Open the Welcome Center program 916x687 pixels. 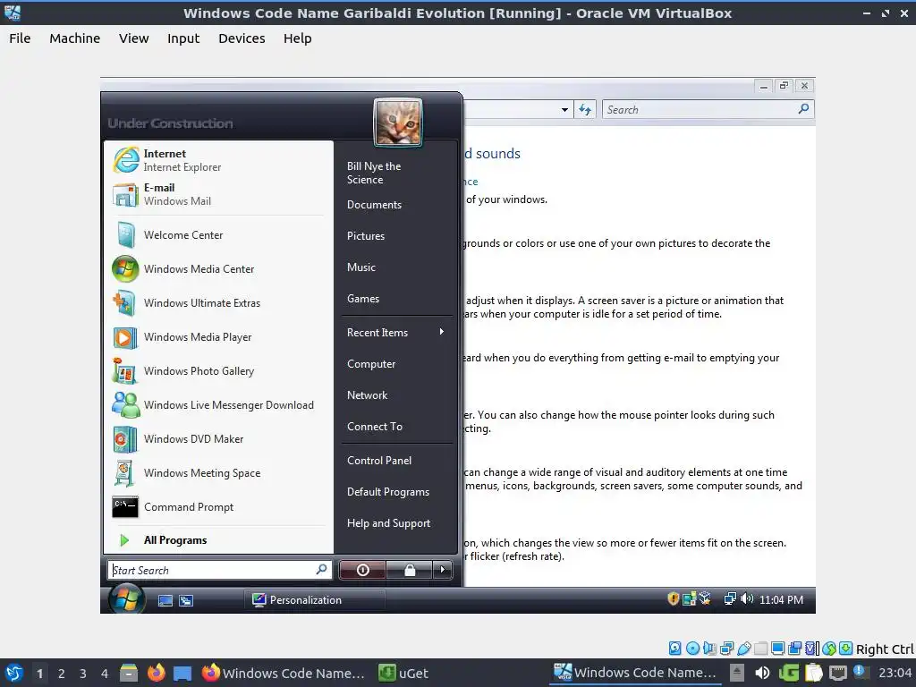(217, 235)
